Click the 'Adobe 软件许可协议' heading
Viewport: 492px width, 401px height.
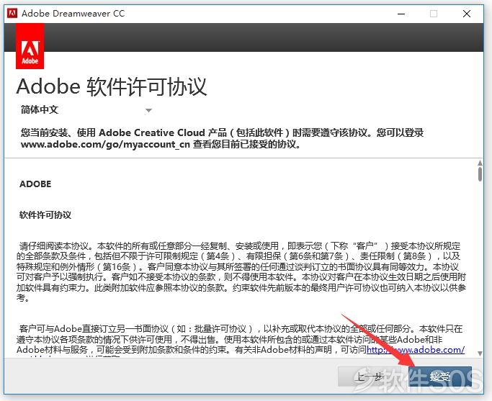click(112, 86)
